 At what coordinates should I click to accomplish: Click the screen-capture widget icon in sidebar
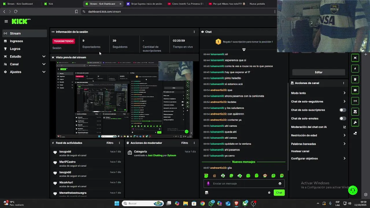pos(355,58)
